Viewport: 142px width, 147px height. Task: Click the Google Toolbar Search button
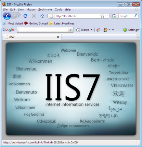83,30
